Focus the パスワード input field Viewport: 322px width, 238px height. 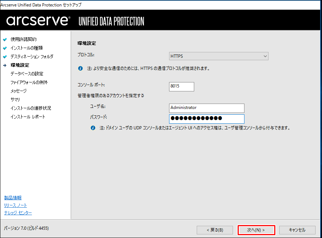[x=206, y=119]
